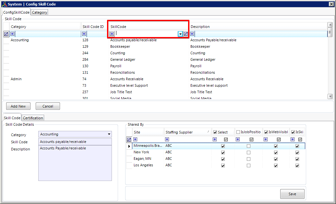
Task: Toggle the IsWebVisibl header checkbox
Action: pos(266,132)
